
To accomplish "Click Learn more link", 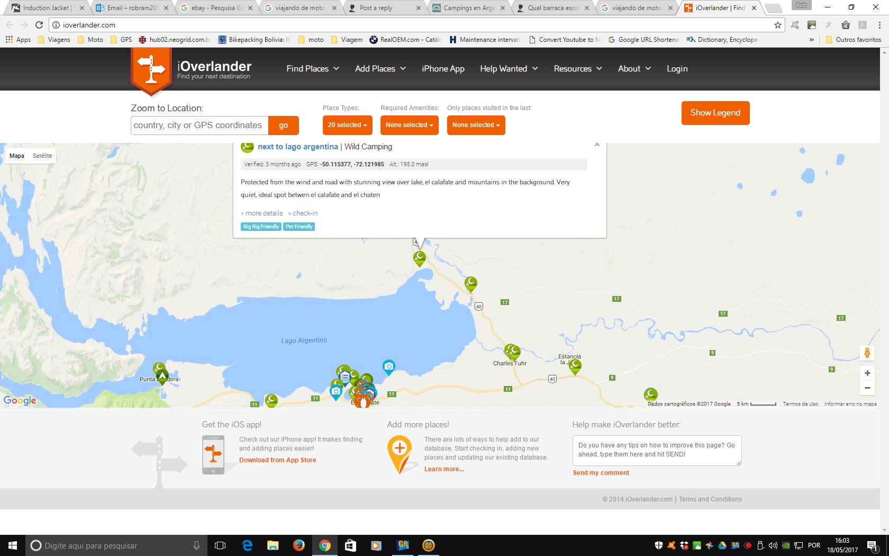I will tap(444, 469).
